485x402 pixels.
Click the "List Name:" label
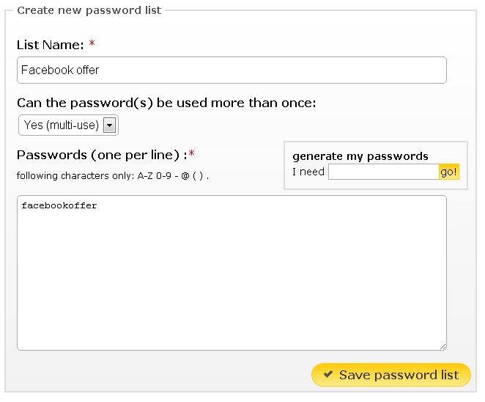coord(51,45)
